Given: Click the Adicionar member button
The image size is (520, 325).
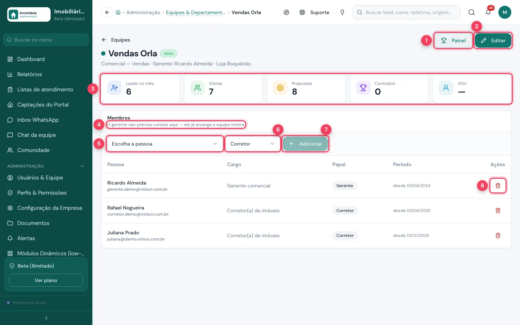Looking at the screenshot, I should coord(305,144).
